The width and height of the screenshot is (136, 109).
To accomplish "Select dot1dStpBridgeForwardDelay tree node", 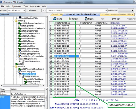I will [x=32, y=56].
